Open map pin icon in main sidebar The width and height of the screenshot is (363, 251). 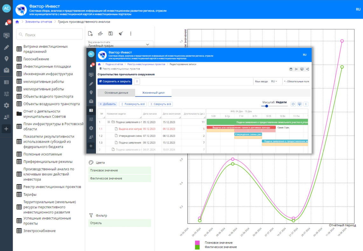(6, 59)
